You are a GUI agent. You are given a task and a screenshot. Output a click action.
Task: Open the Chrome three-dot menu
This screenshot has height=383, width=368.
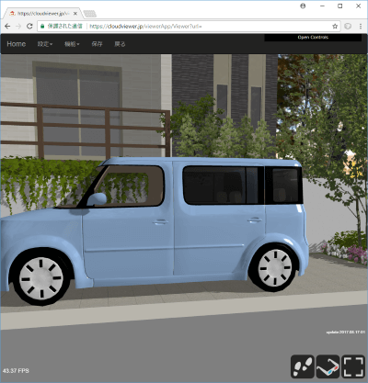[x=361, y=27]
